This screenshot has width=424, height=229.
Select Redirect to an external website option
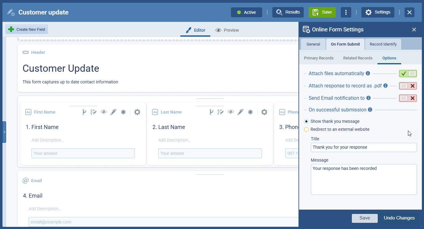(x=307, y=130)
